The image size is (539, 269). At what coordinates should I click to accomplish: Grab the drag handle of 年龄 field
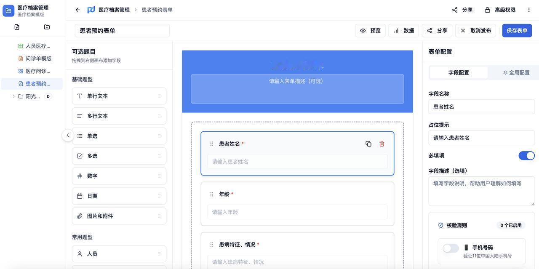211,194
